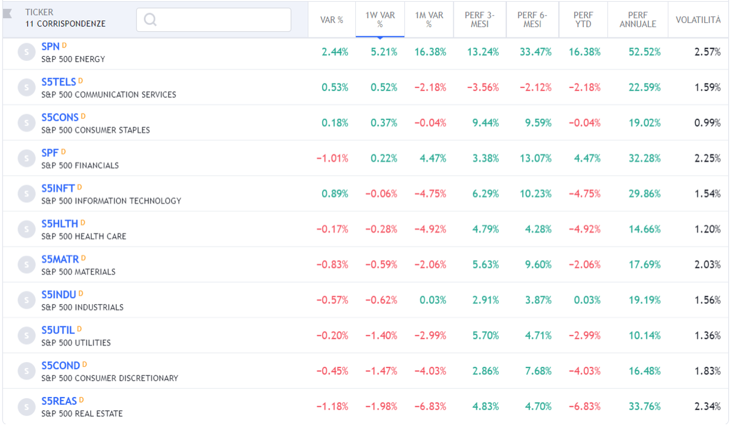Sort by the VAR % column header

[x=331, y=20]
